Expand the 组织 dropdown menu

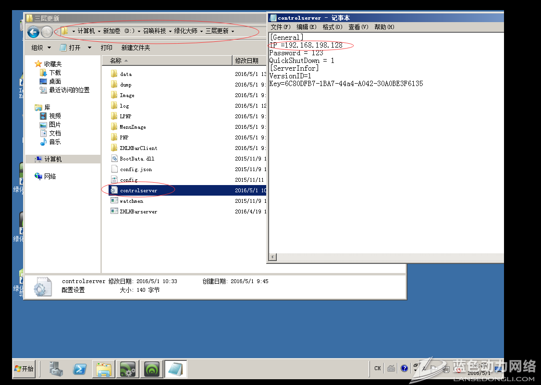point(41,48)
